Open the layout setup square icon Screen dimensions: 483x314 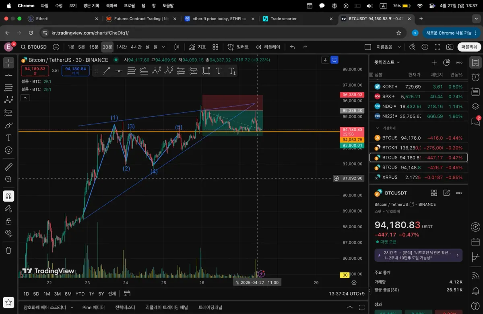pos(367,47)
